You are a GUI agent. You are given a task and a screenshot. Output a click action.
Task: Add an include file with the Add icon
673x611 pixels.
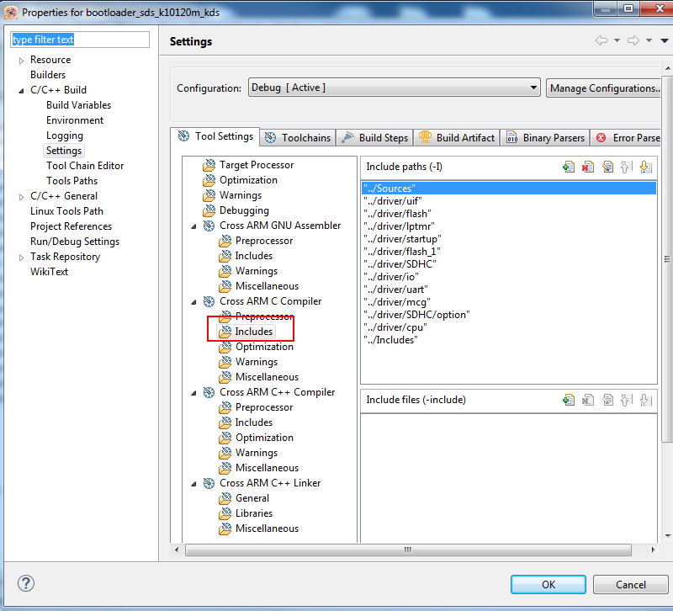(569, 400)
